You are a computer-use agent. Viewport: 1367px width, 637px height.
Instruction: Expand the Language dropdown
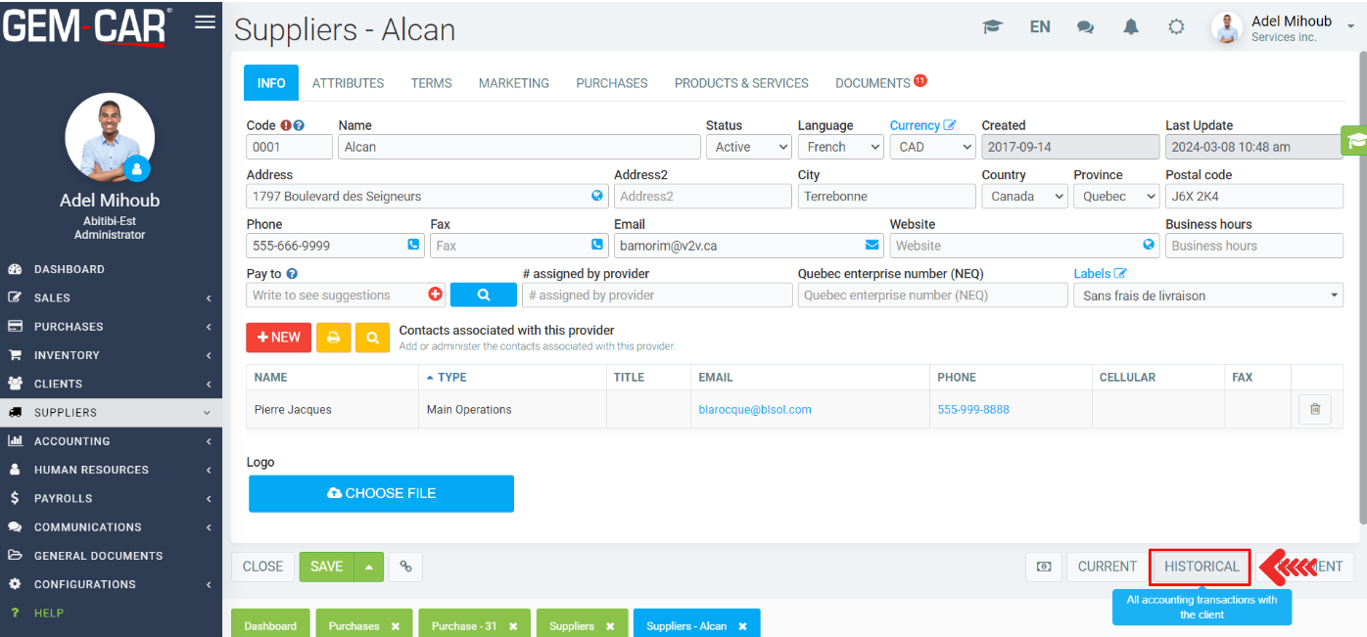click(840, 147)
